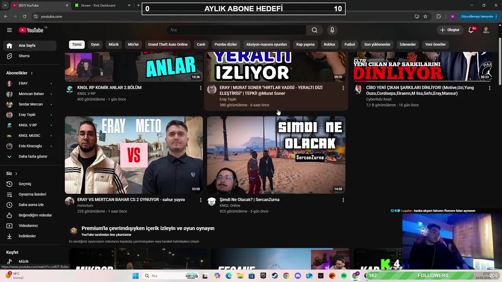
Task: Open Spotify from the taskbar
Action: point(344,276)
